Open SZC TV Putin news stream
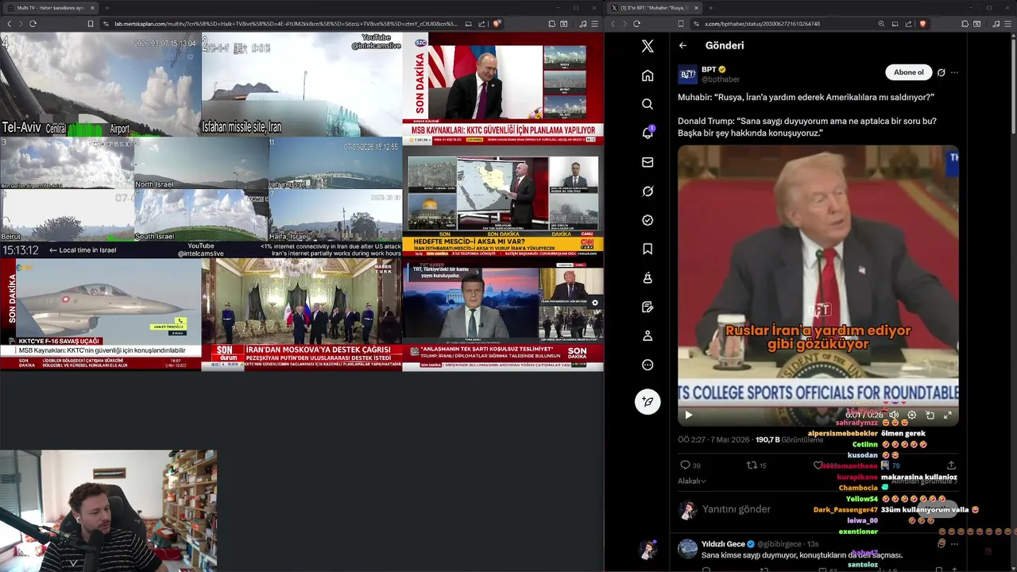This screenshot has height=572, width=1017. tap(502, 88)
